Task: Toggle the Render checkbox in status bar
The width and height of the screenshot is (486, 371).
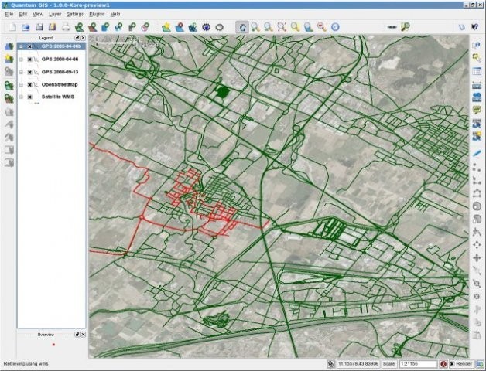Action: (x=452, y=364)
